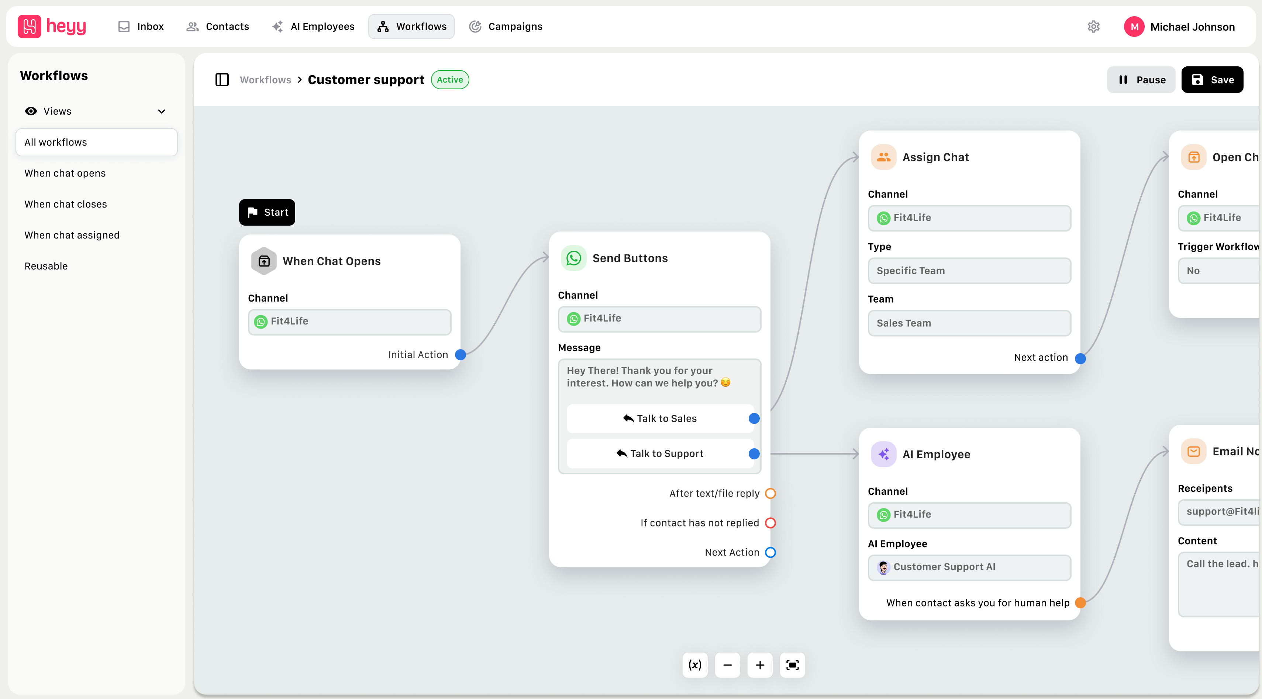Click the heyy logo in the top left
Image resolution: width=1262 pixels, height=699 pixels.
pyautogui.click(x=51, y=26)
